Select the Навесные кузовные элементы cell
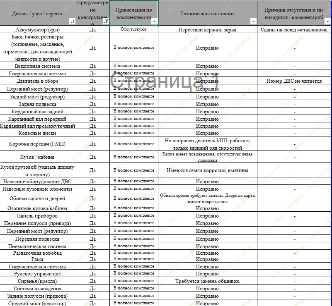Viewport: 332px width, 306px height. point(38,189)
